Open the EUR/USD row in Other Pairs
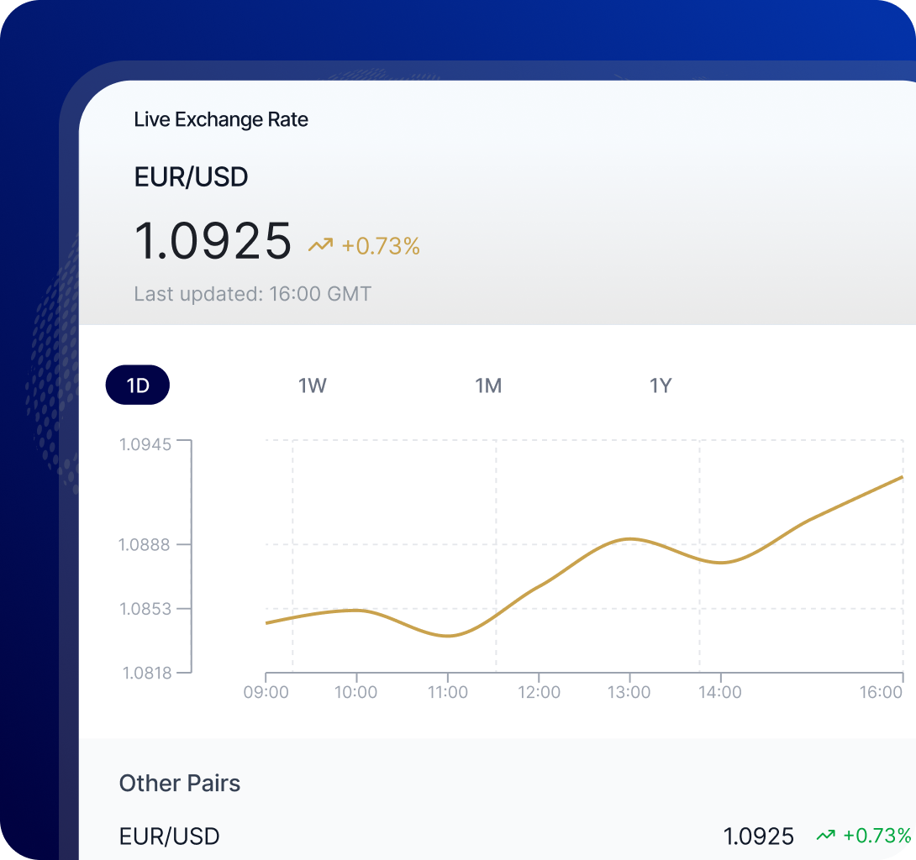The image size is (916, 860). point(170,836)
